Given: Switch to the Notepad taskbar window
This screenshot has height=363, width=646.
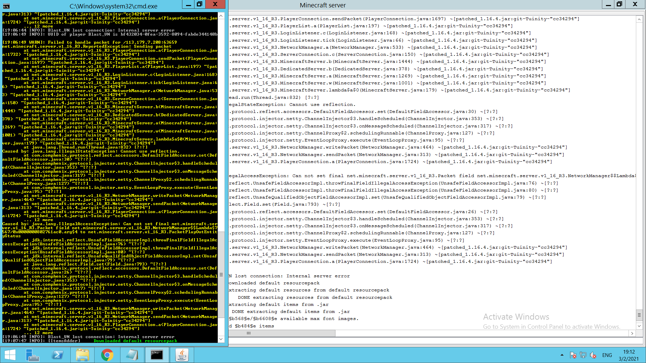Looking at the screenshot, I should pos(132,355).
